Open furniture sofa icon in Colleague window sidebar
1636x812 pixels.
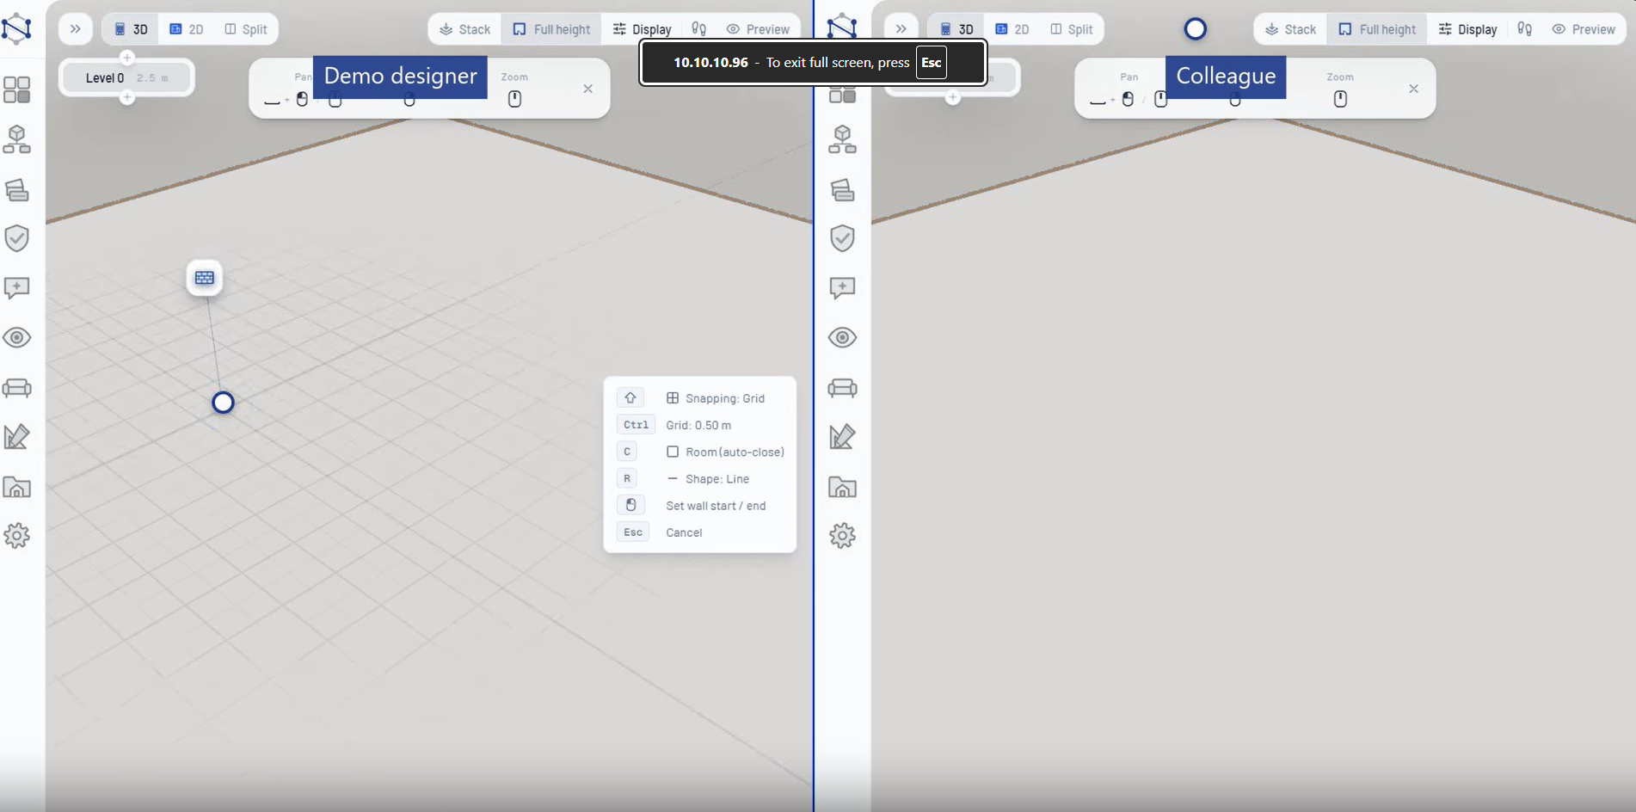tap(843, 388)
